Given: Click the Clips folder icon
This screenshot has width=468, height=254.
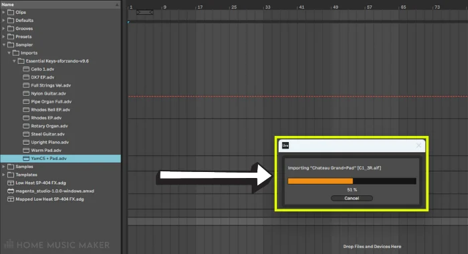Looking at the screenshot, I should [x=11, y=12].
